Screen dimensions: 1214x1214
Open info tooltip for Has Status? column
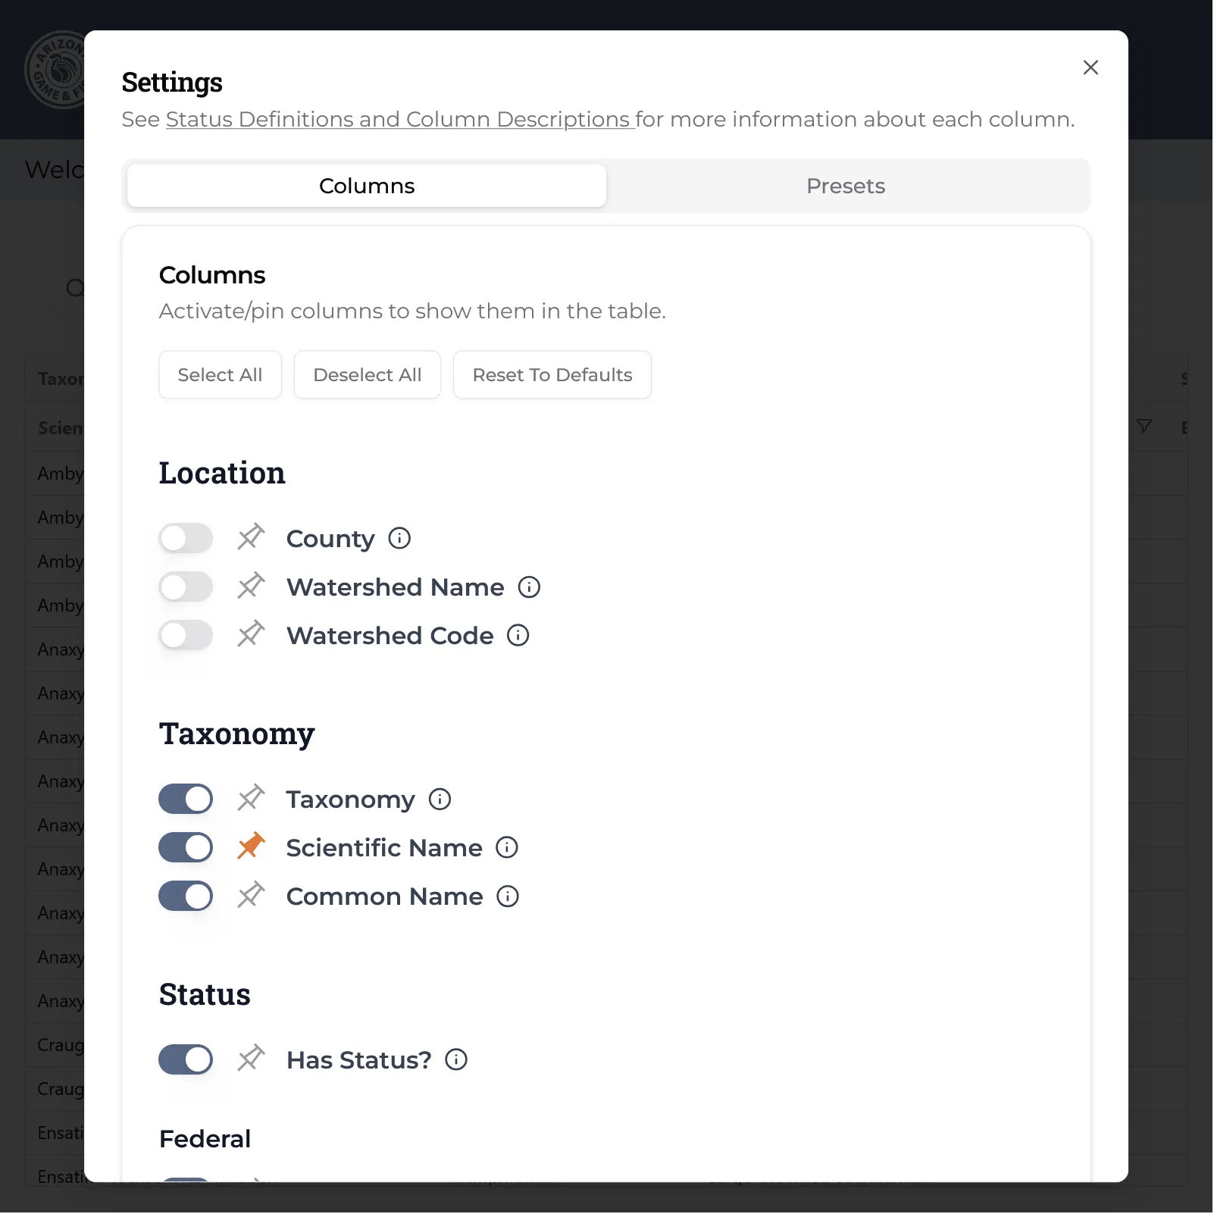pos(456,1059)
